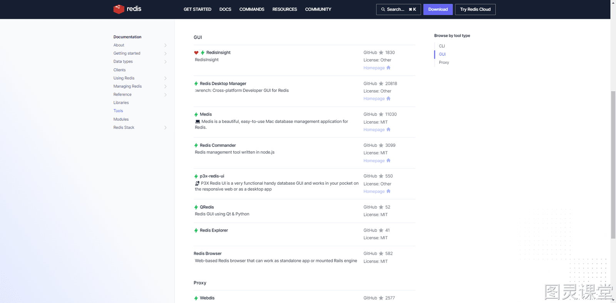Click GitHub star icon for Redis Commander
Viewport: 616px width, 303px height.
[x=381, y=145]
